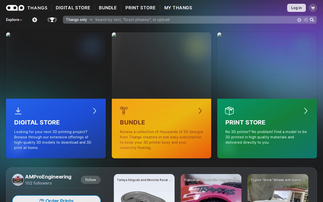Viewport: 323px width, 202px height.
Task: Click the search magnifier icon
Action: (x=312, y=20)
